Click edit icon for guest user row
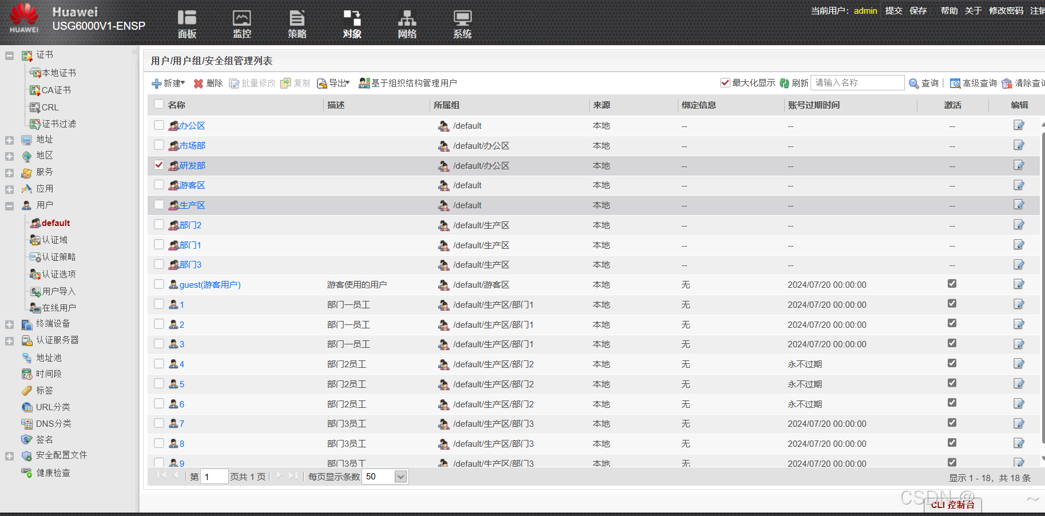The width and height of the screenshot is (1045, 516). [x=1019, y=284]
